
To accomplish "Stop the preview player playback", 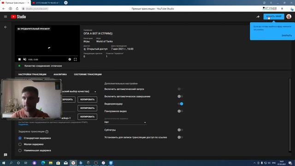I will click(19, 59).
